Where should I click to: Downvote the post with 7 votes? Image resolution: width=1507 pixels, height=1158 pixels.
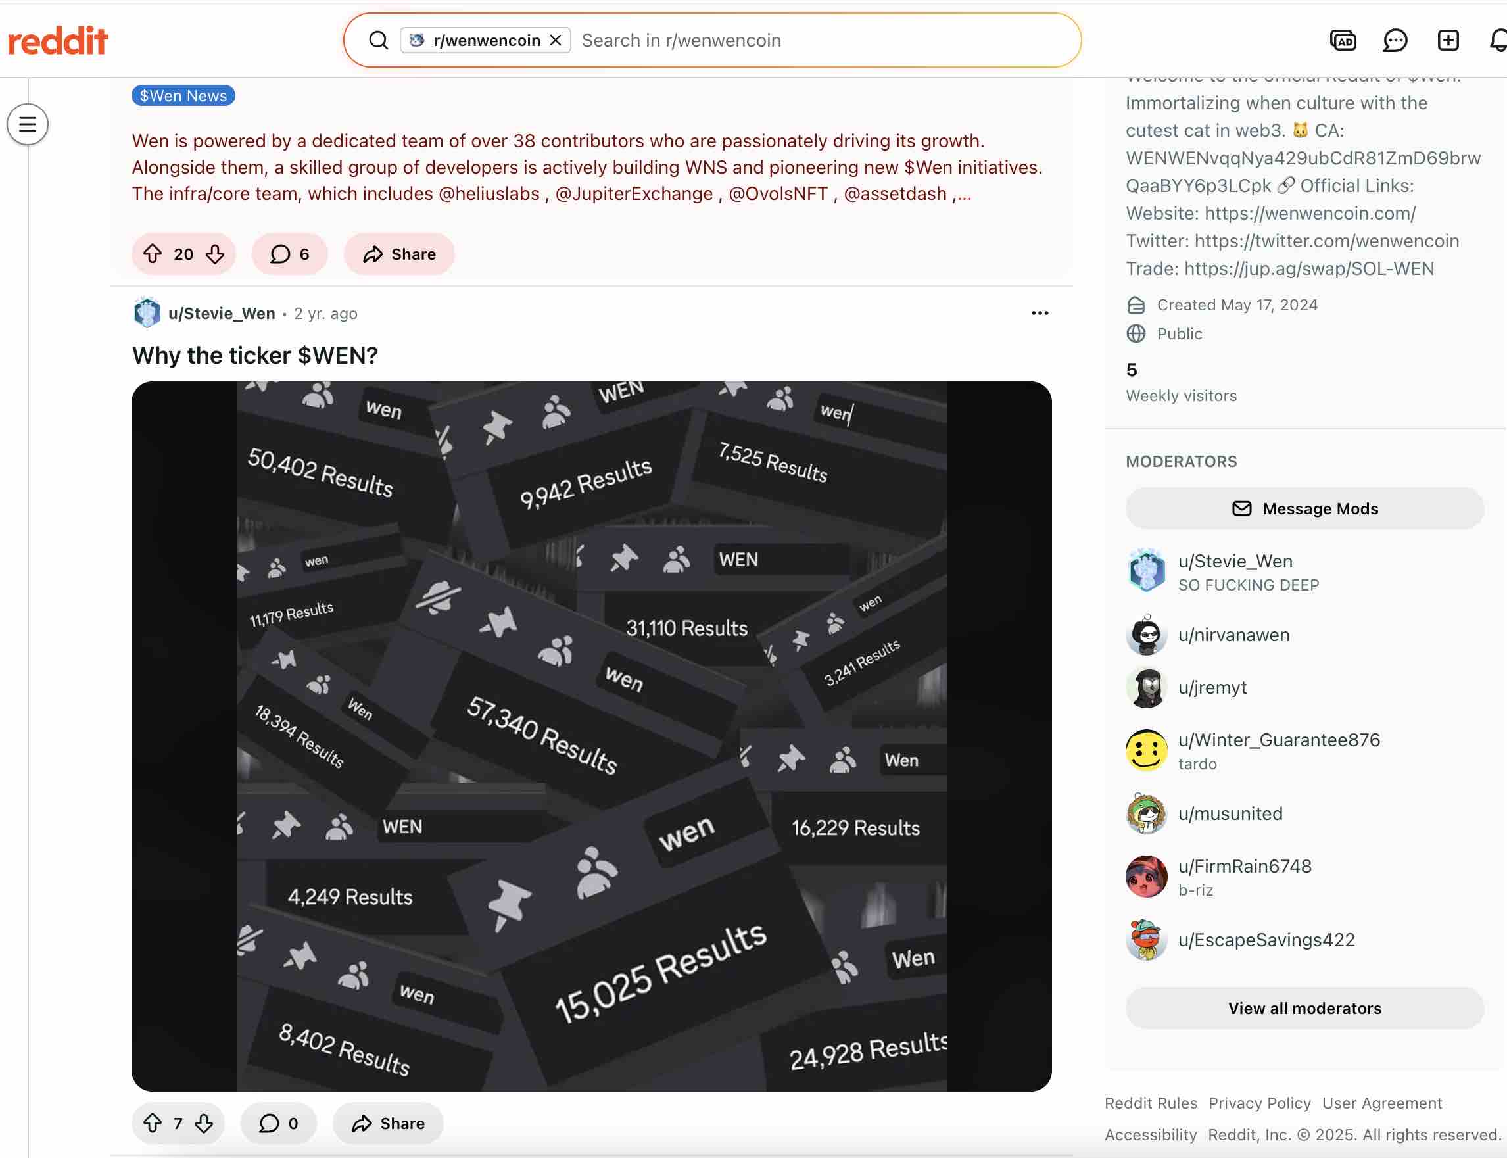(204, 1124)
